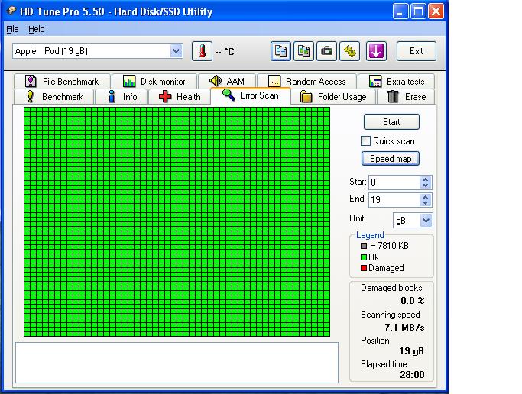Open the Health tab

coord(180,97)
